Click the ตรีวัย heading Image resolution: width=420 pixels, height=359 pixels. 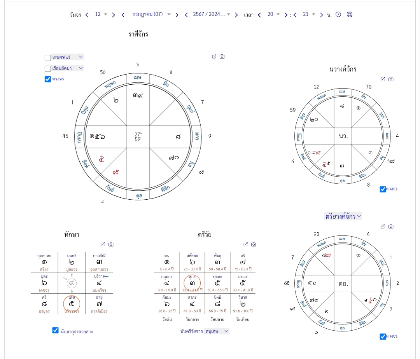pyautogui.click(x=205, y=235)
